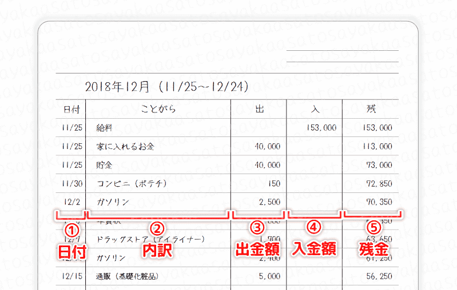Click the 給料 entry
This screenshot has height=290, width=457.
pos(104,128)
